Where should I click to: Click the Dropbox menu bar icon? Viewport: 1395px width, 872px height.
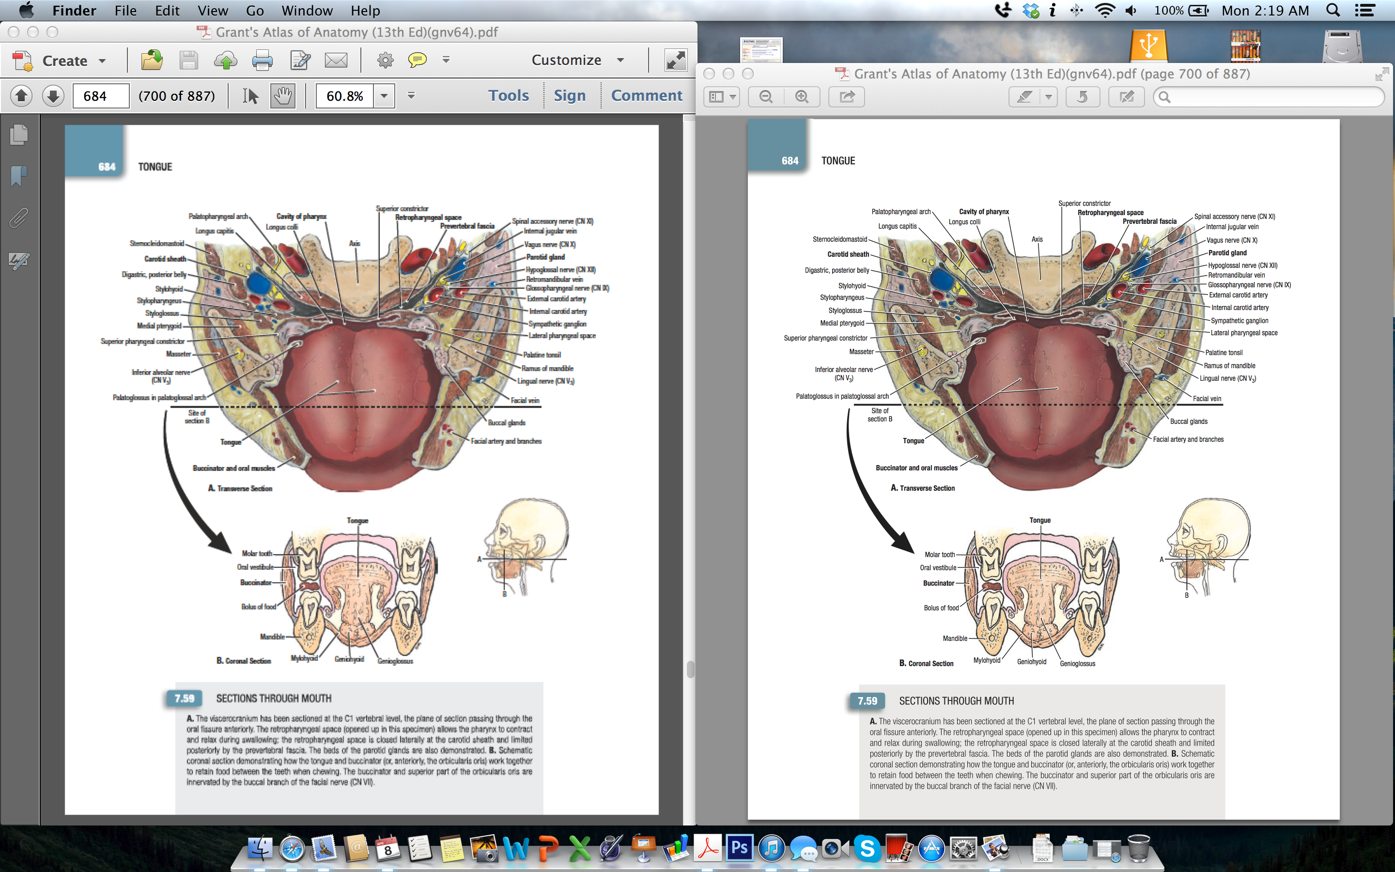1030,10
